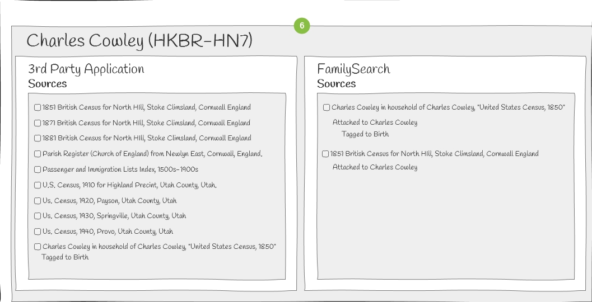Click Attached to Charles Cowley under 1850 Census
This screenshot has height=302, width=592.
click(x=375, y=122)
